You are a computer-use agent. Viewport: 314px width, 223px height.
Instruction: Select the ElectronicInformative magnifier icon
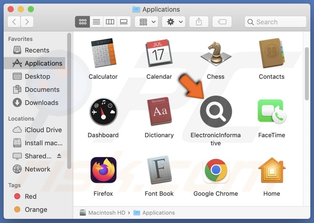[x=216, y=112]
